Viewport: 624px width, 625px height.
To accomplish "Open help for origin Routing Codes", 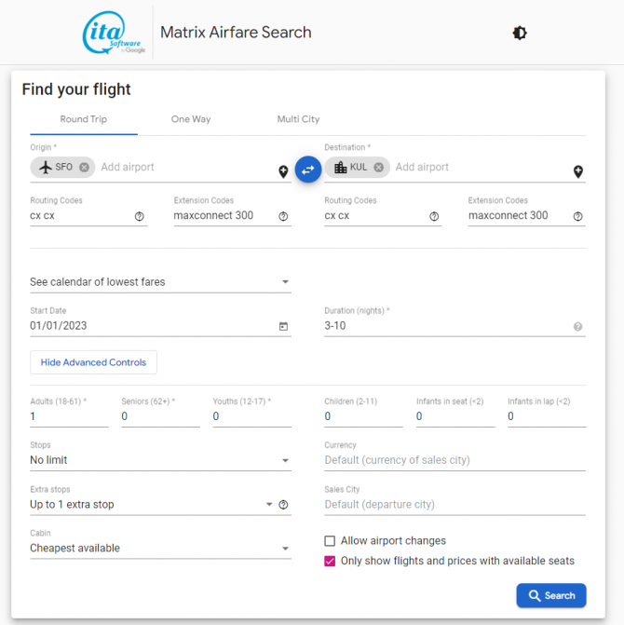I will pos(140,216).
